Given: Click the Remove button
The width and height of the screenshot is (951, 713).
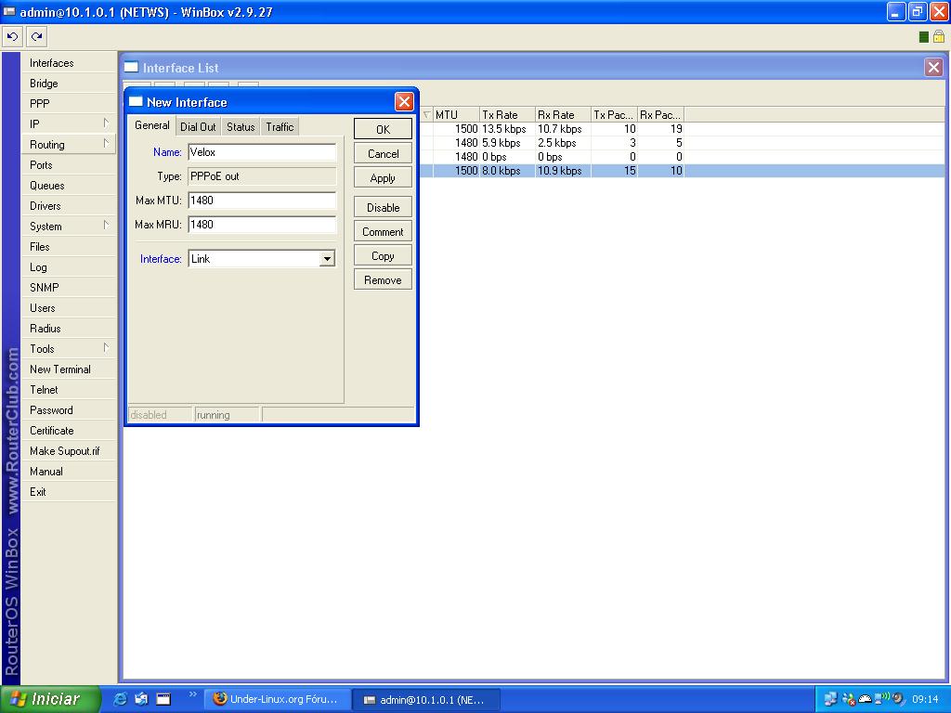Looking at the screenshot, I should click(x=383, y=280).
